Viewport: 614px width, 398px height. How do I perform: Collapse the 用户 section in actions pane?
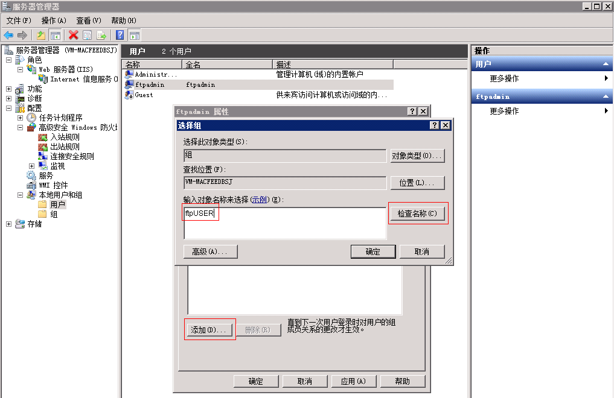606,64
